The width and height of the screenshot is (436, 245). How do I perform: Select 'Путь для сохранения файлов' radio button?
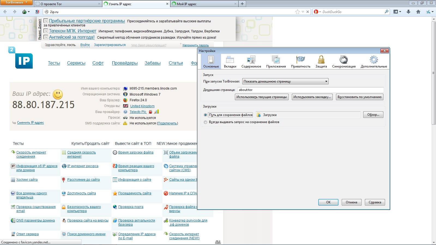point(205,115)
